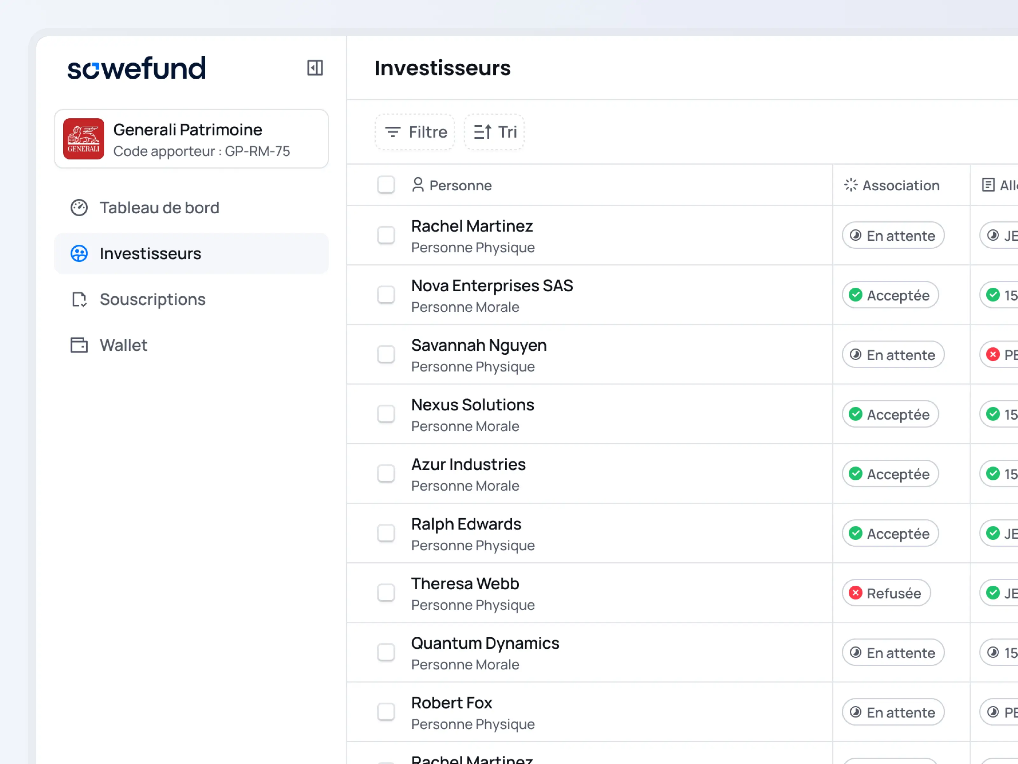Click the Generali red lion logo
The image size is (1018, 764).
pos(84,138)
